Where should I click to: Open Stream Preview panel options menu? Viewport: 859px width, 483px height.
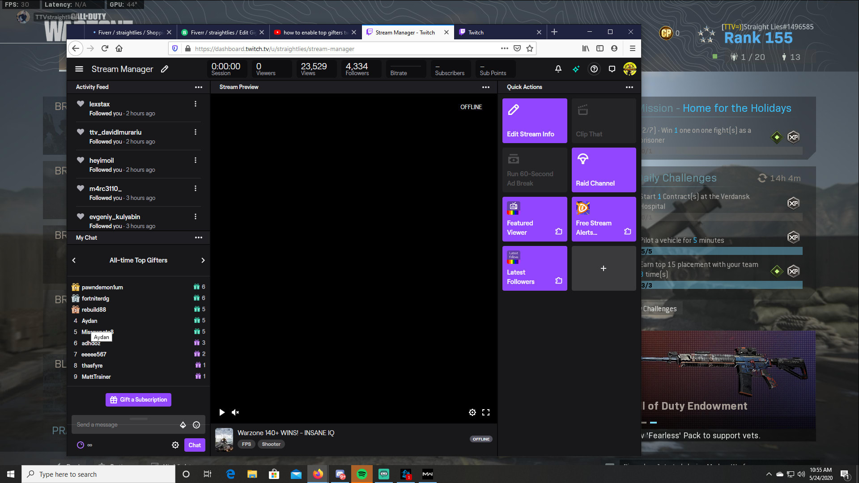(x=486, y=87)
